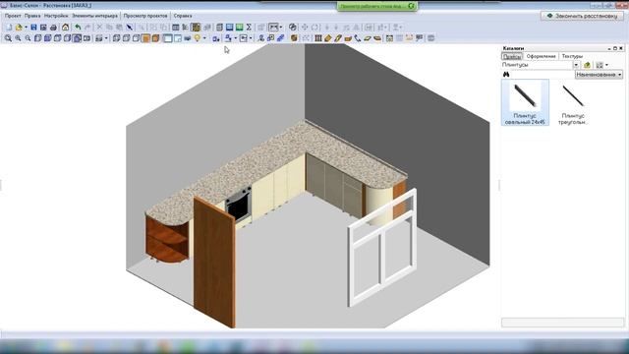Undo with the green curved arrow
The width and height of the screenshot is (629, 354).
tap(78, 28)
